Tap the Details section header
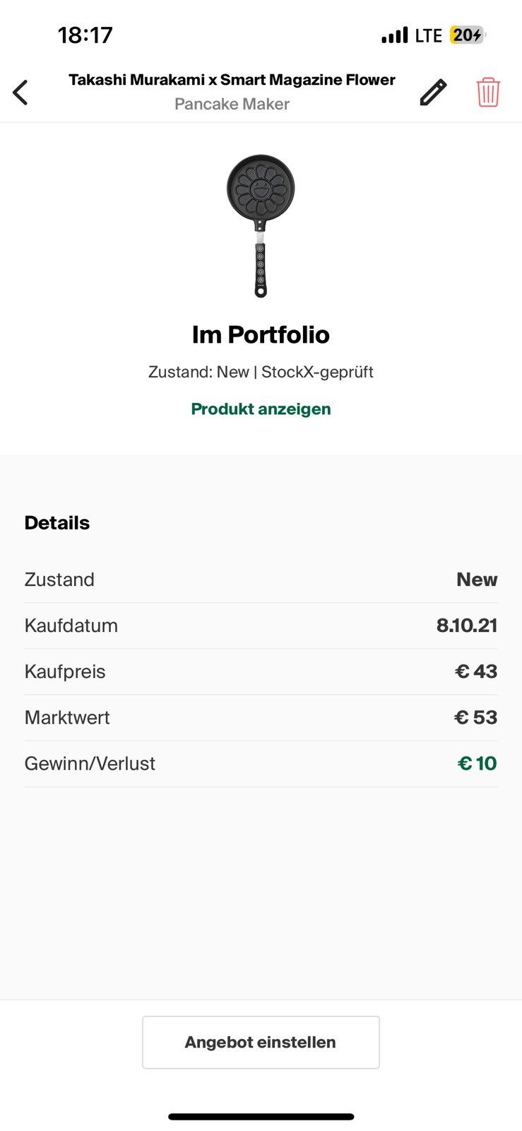This screenshot has height=1131, width=522. [x=57, y=523]
